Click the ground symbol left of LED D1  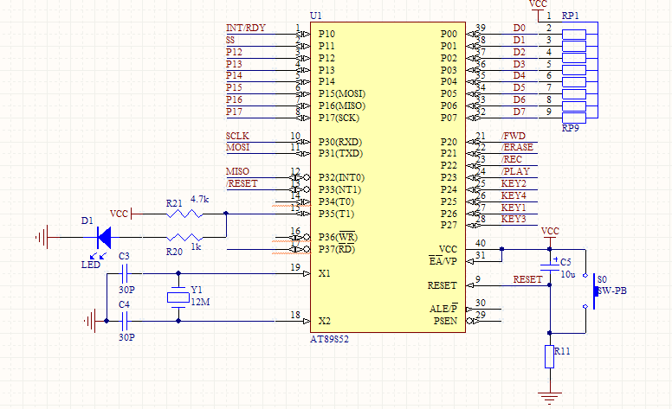pos(42,235)
